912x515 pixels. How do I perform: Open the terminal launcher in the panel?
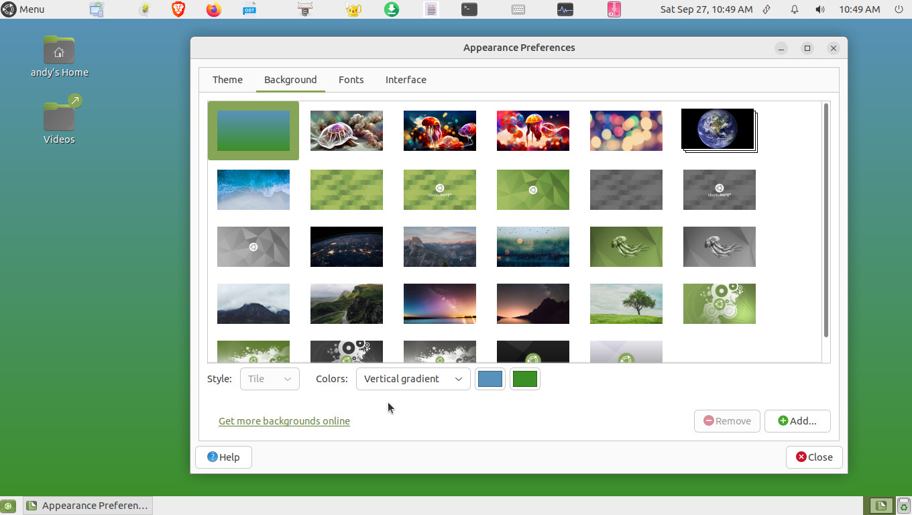pos(469,9)
